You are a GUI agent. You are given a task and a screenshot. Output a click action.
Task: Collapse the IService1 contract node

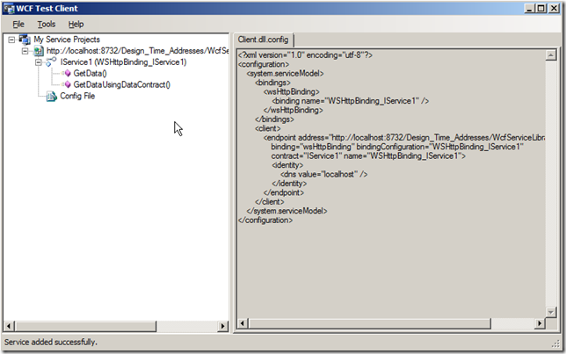pyautogui.click(x=39, y=62)
